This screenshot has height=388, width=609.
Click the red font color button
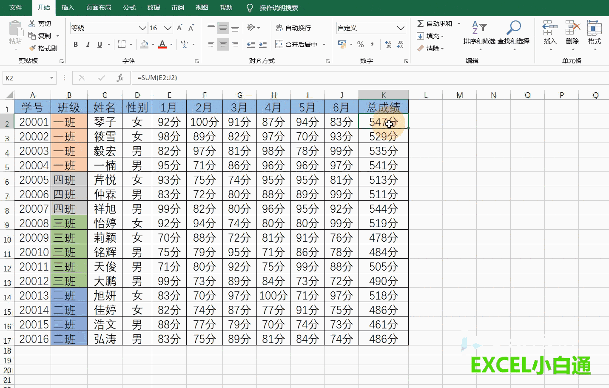[162, 44]
